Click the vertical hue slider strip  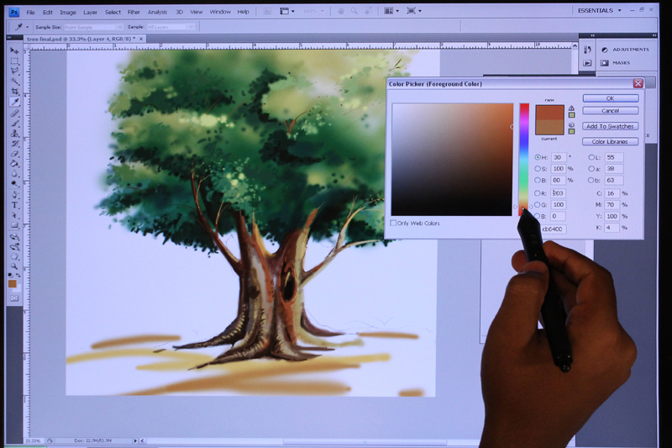(x=524, y=159)
